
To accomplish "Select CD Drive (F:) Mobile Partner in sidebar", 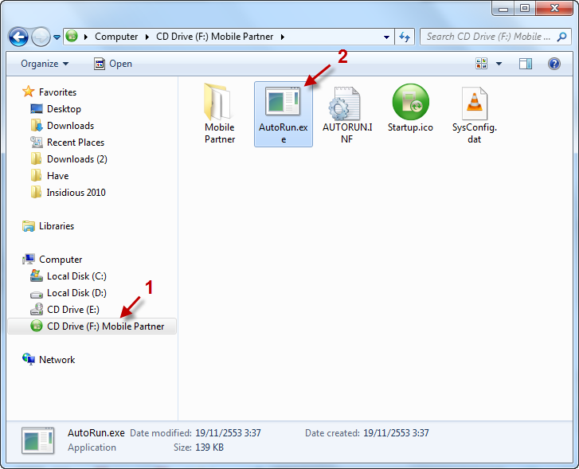I will click(x=92, y=326).
